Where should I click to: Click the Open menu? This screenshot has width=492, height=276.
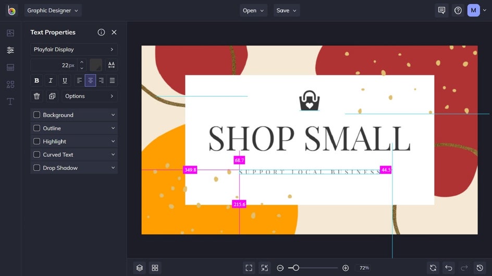coord(253,10)
